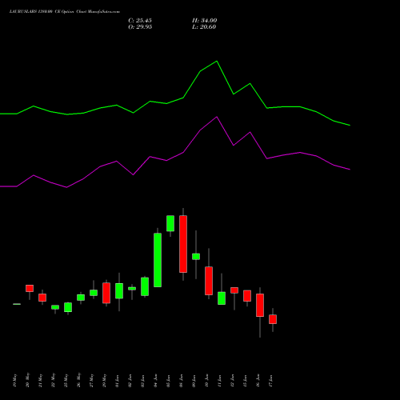Click the tall red candle above 08 Jun
The width and height of the screenshot is (400, 400).
pos(183,244)
